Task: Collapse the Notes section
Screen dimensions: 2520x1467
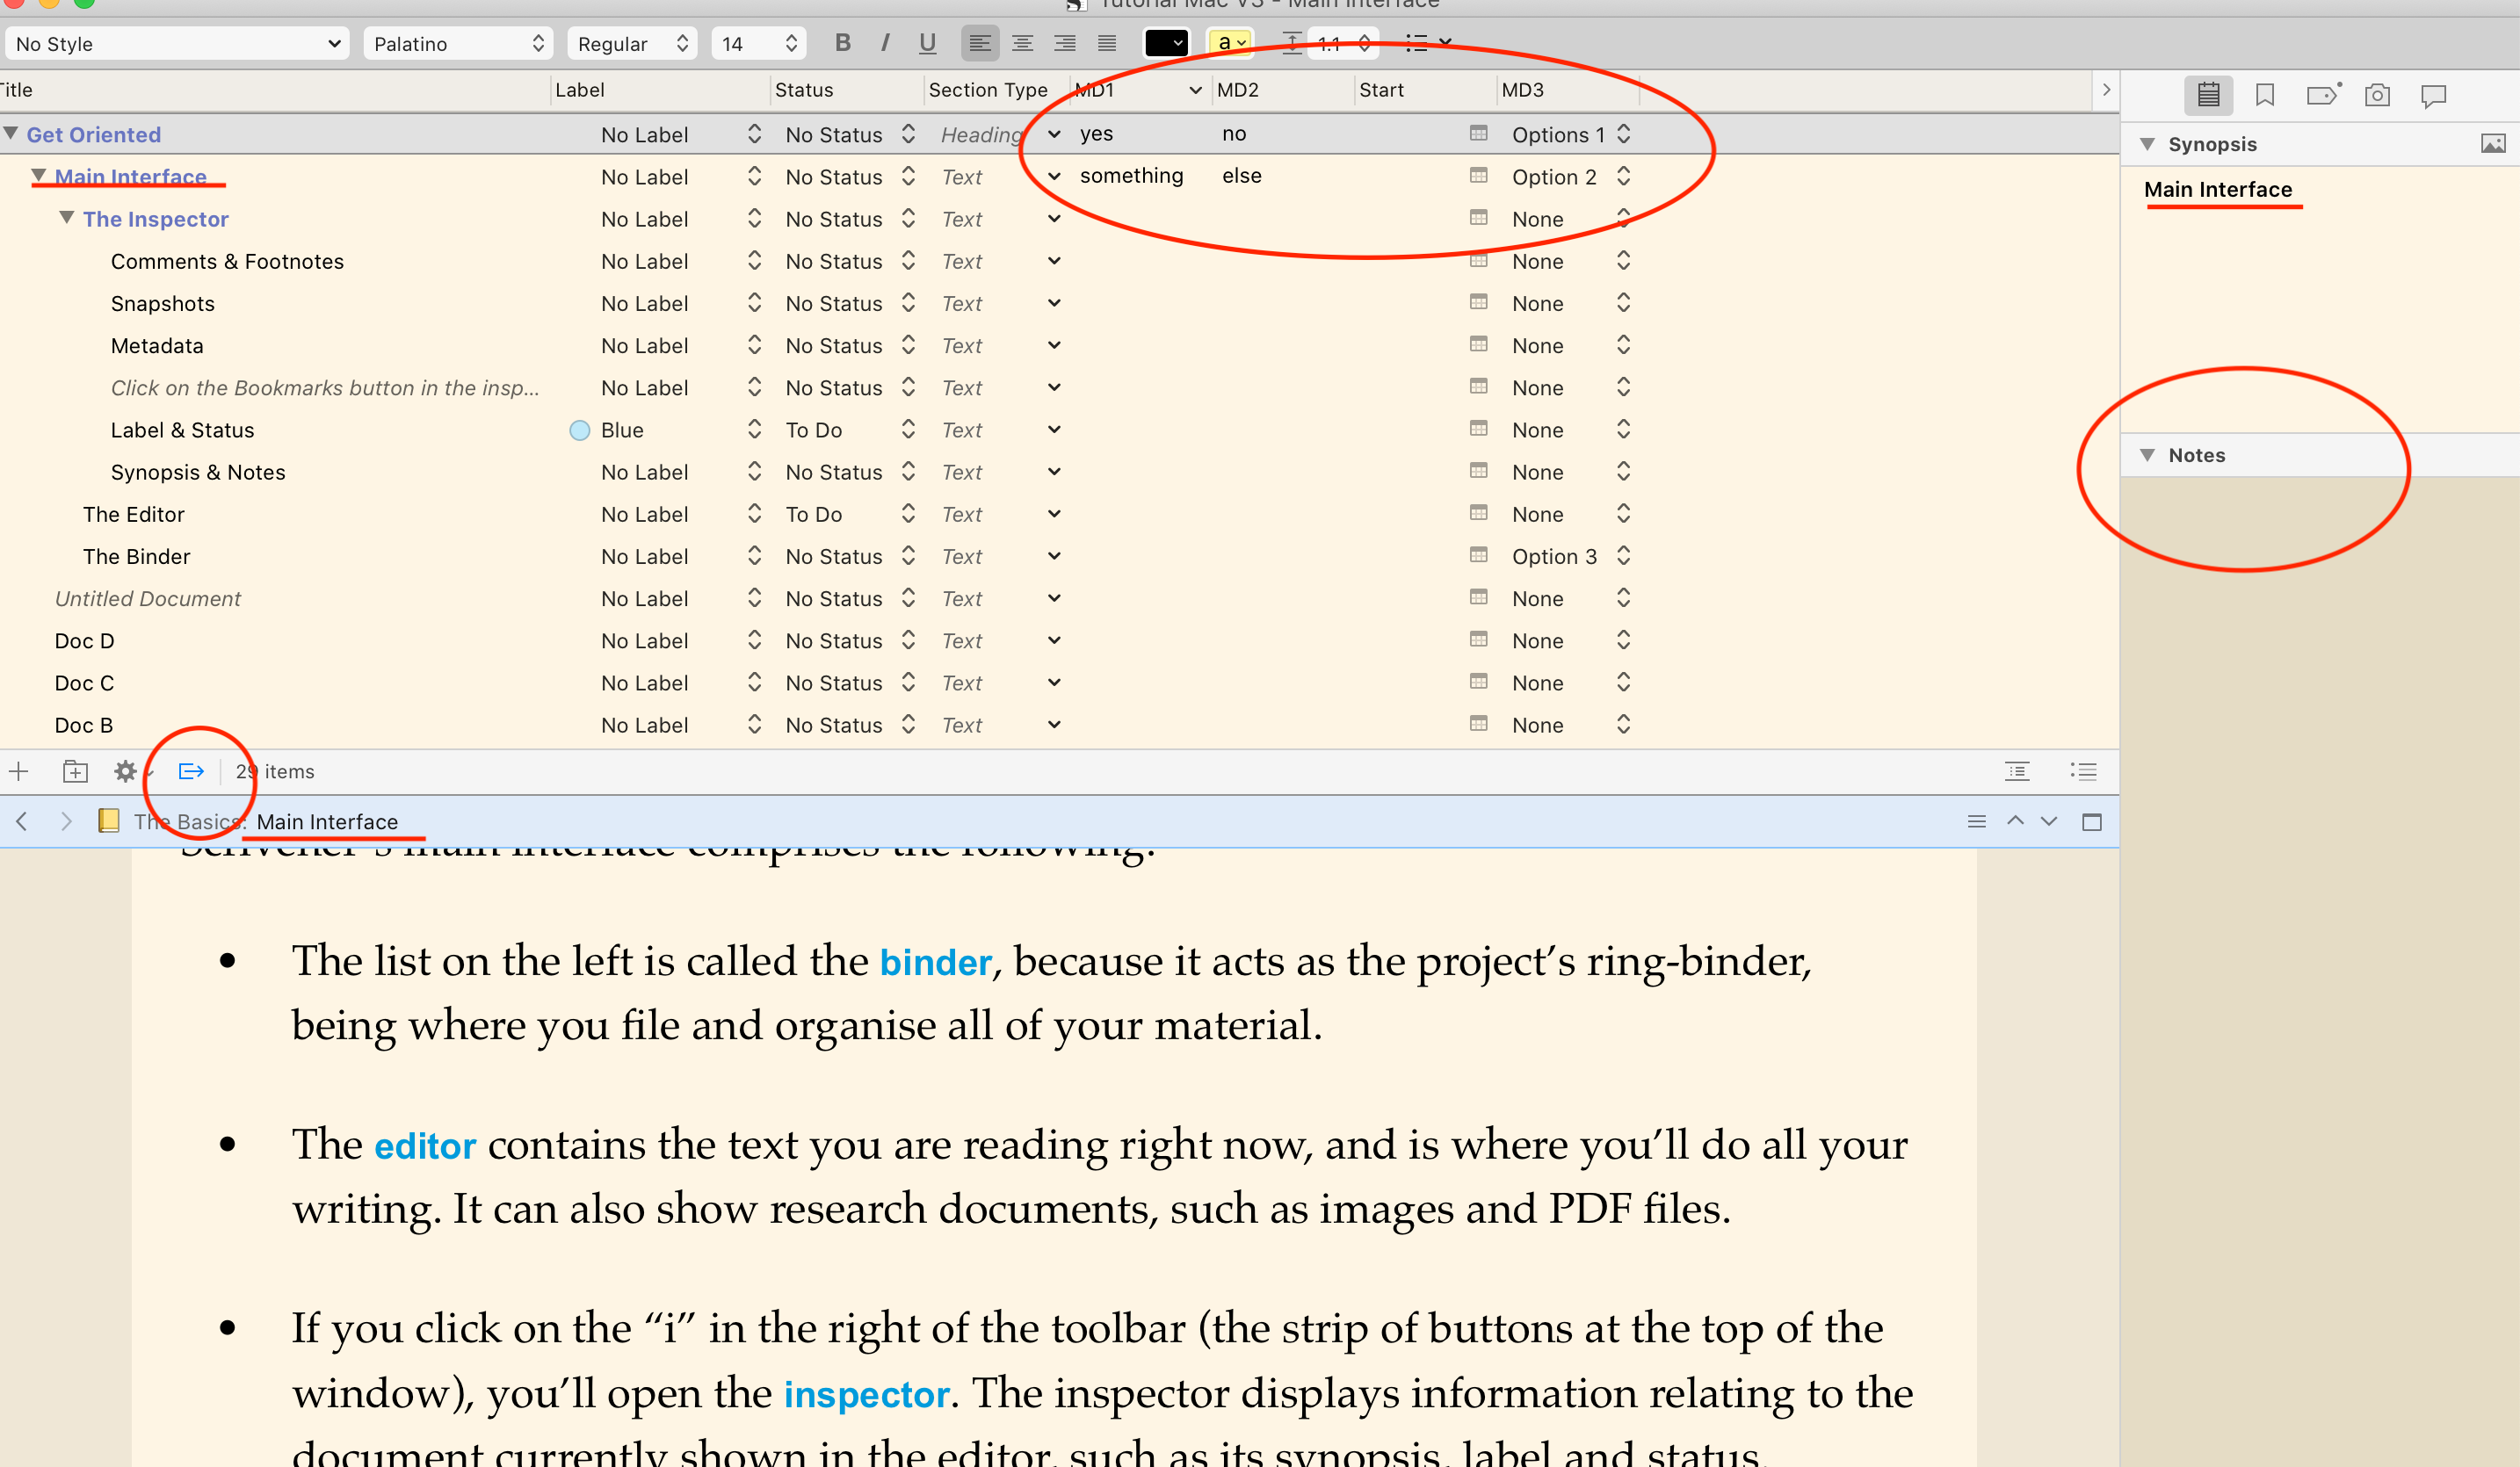Action: tap(2147, 455)
